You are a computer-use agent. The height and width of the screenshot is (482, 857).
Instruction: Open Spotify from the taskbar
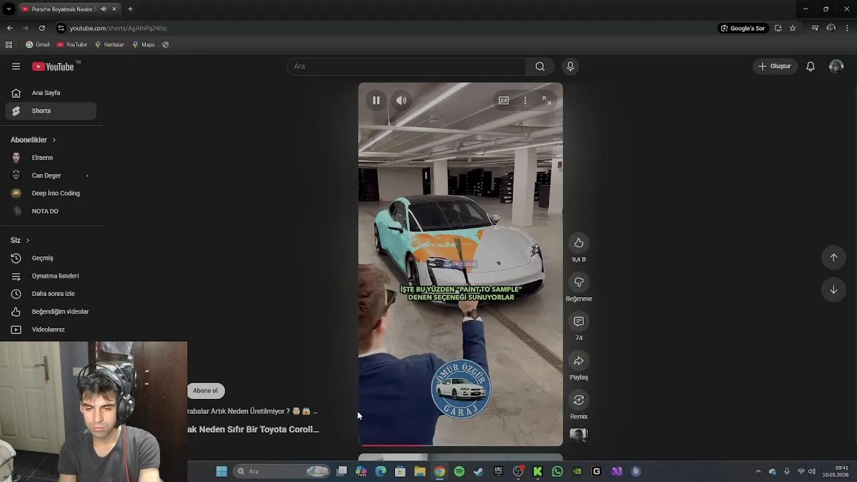[x=459, y=471]
